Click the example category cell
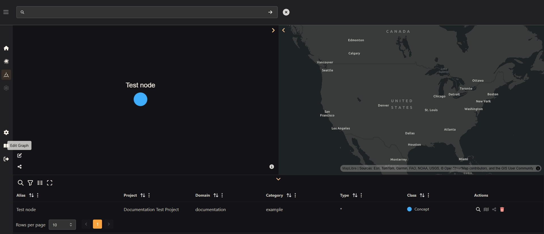Image resolution: width=544 pixels, height=234 pixels. pyautogui.click(x=274, y=209)
